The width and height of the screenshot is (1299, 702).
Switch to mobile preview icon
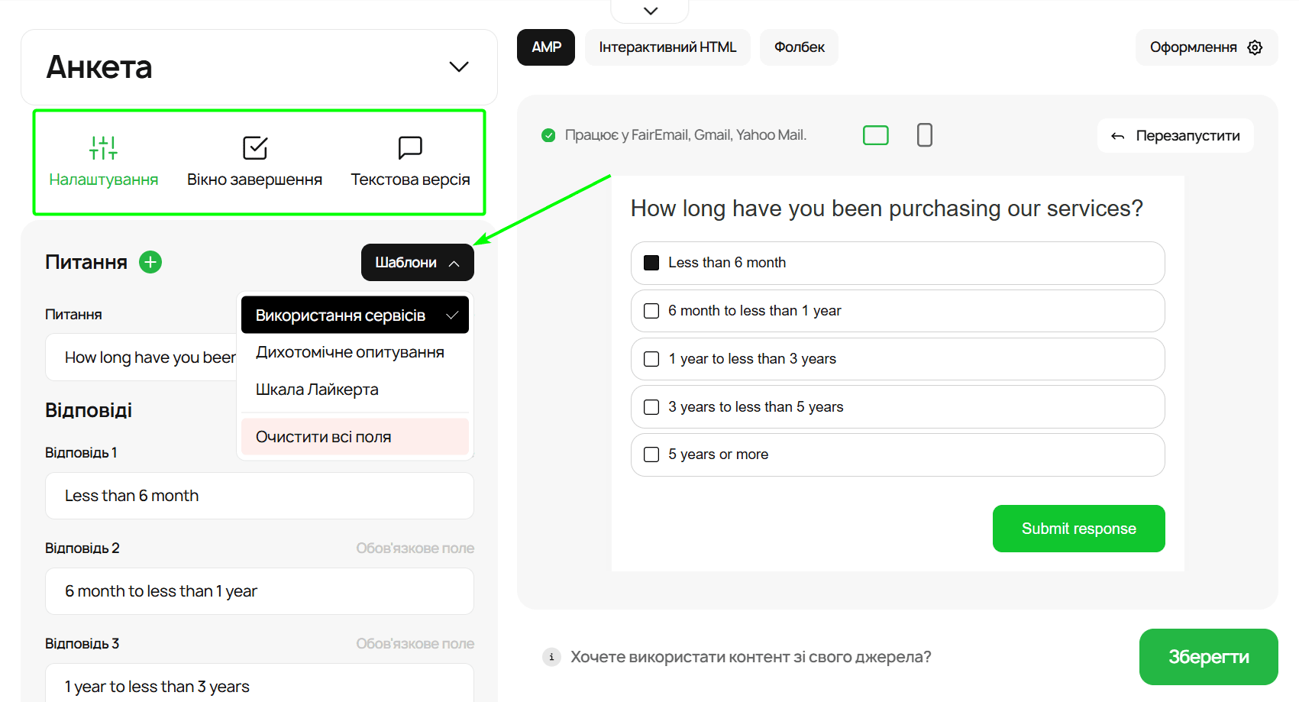point(924,135)
